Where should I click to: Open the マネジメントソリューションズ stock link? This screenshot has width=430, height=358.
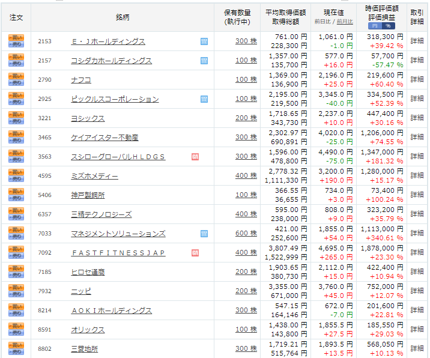(x=118, y=234)
